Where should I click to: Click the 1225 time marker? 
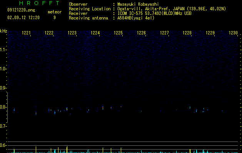[x=118, y=33]
